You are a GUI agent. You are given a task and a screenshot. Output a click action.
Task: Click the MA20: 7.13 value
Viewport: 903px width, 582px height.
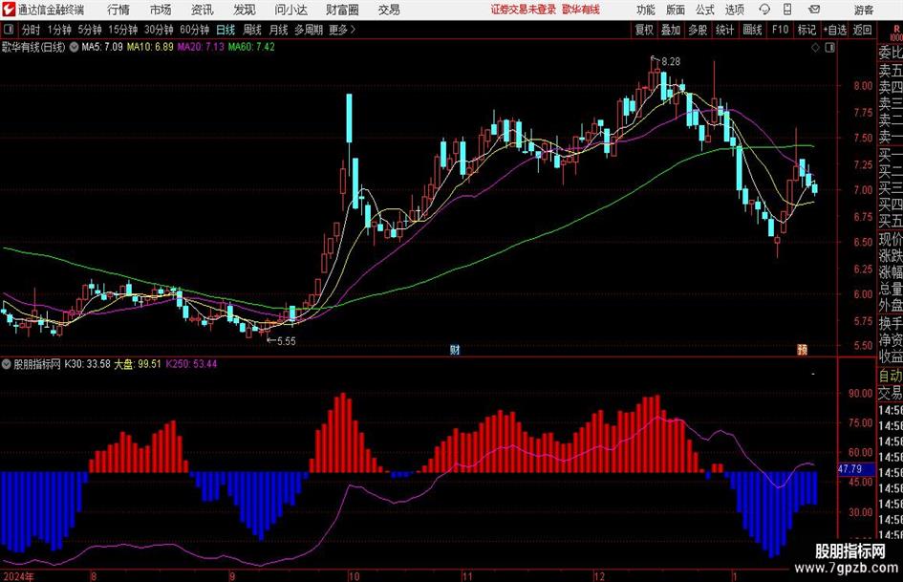201,47
